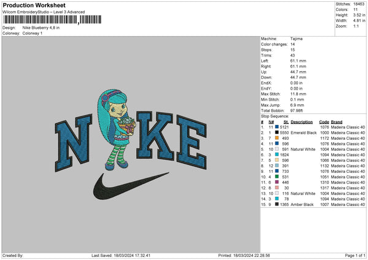Click the black swatch beside Emerald Black
This screenshot has height=260, width=368.
click(x=277, y=132)
